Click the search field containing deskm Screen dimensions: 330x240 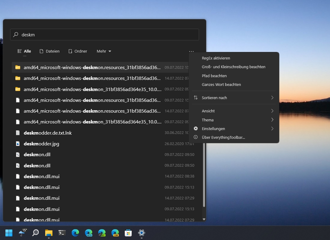pyautogui.click(x=105, y=35)
